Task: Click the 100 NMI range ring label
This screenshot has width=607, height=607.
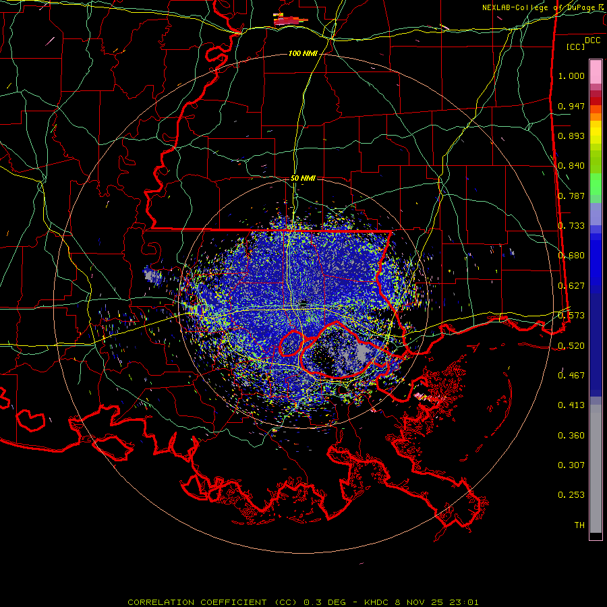Action: [303, 53]
